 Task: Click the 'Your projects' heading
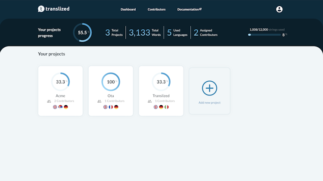pos(52,54)
